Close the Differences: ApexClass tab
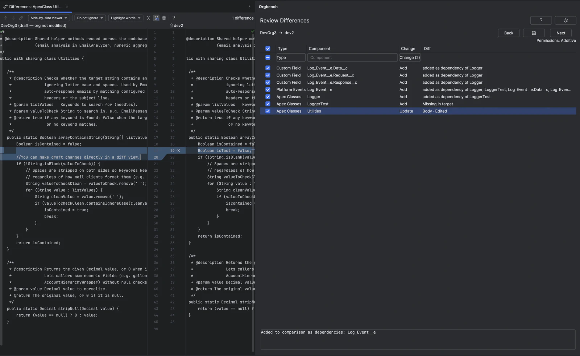Image resolution: width=580 pixels, height=356 pixels. (67, 7)
